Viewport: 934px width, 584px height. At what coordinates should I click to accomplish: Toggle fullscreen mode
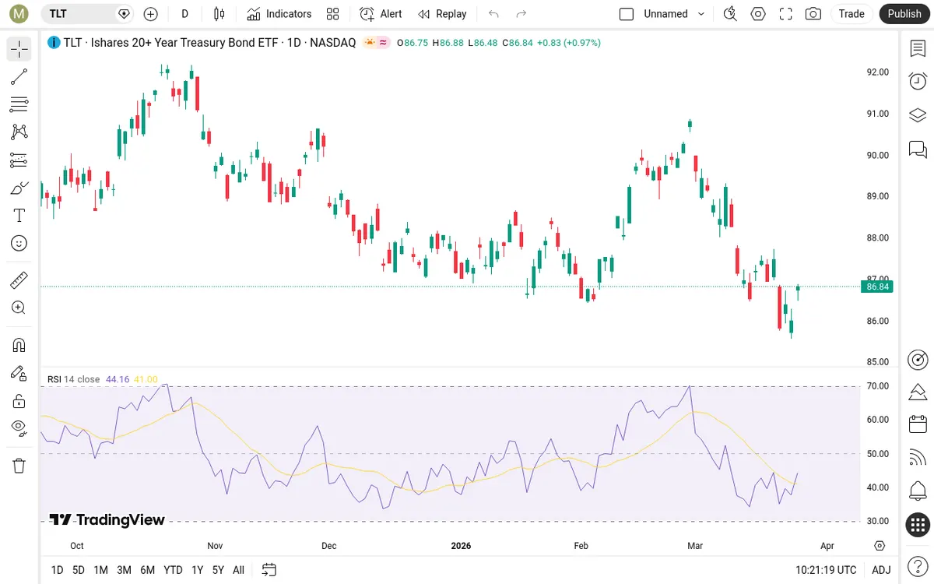pos(786,14)
